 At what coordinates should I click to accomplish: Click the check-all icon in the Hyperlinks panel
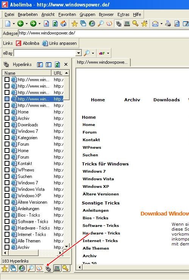40,64
